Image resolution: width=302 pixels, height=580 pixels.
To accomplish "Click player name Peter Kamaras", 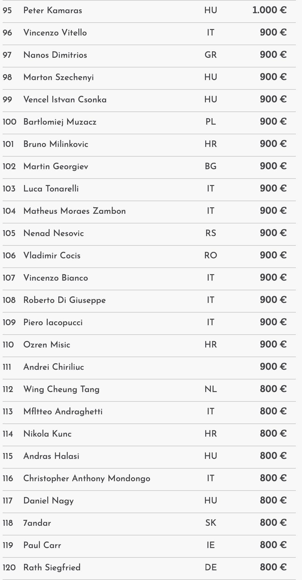I will pyautogui.click(x=53, y=11).
